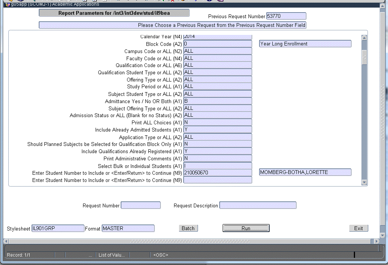Click the Print Administrative Comments field

[218, 158]
